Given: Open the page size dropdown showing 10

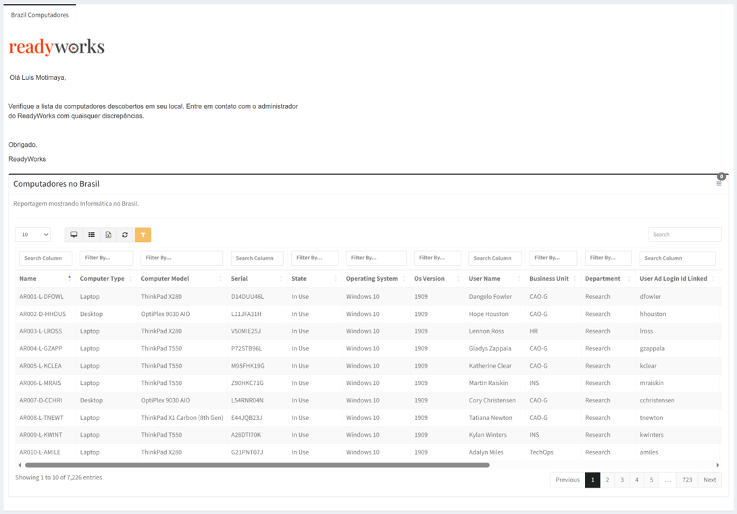Looking at the screenshot, I should pos(33,235).
